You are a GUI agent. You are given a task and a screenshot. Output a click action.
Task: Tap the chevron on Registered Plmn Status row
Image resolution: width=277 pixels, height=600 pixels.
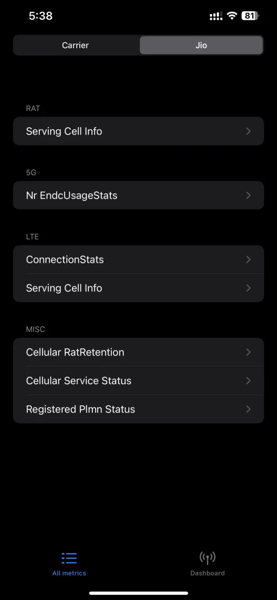[248, 409]
